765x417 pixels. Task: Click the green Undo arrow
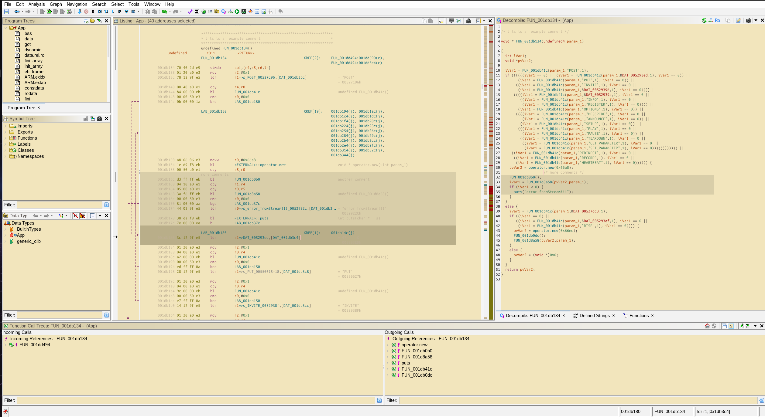[x=164, y=12]
